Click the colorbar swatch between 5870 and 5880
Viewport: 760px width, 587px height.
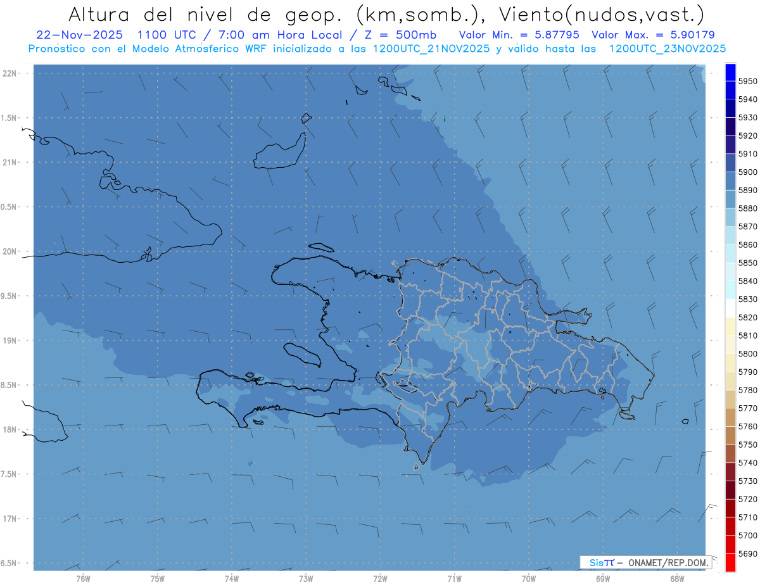point(730,217)
